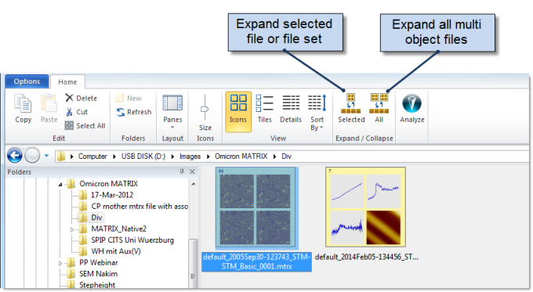Refresh the folder listing
Image resolution: width=533 pixels, height=292 pixels.
click(134, 112)
